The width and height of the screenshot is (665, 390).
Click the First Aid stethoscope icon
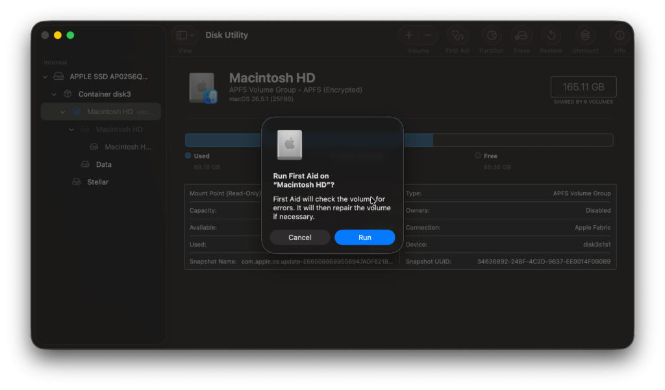(x=458, y=35)
